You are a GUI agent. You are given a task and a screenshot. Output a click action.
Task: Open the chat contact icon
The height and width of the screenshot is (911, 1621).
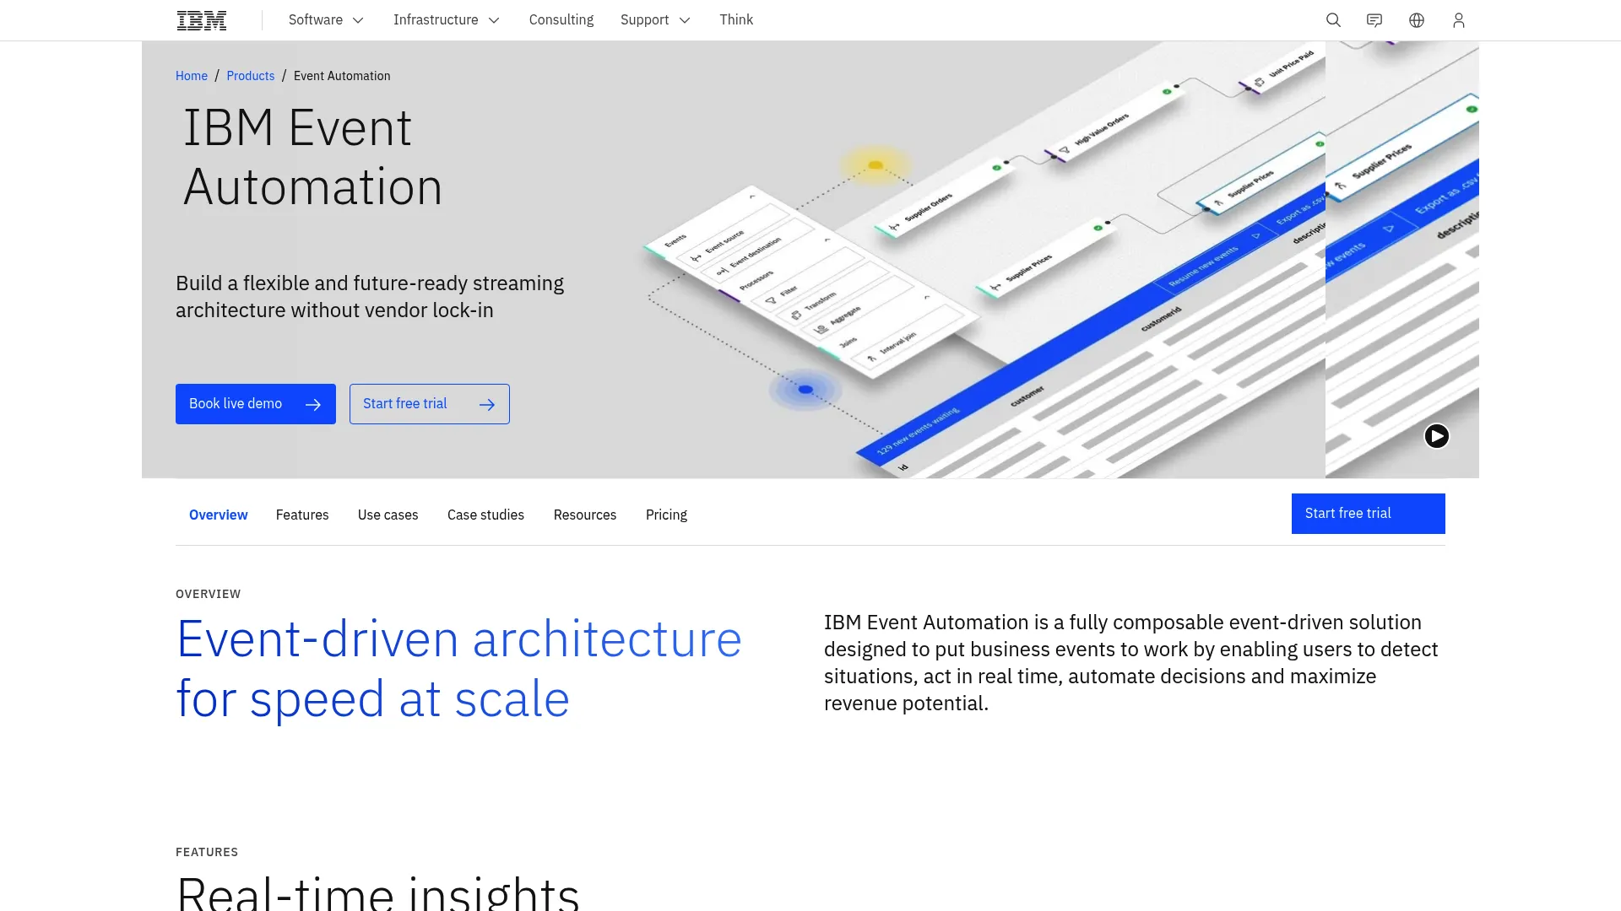(x=1374, y=20)
